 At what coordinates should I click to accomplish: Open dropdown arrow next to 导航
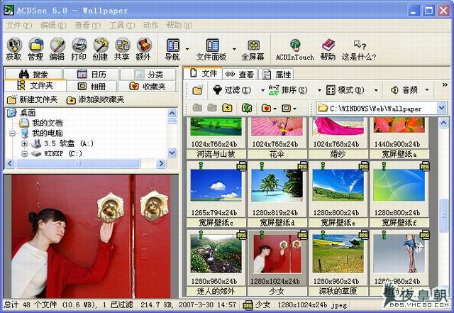click(187, 49)
